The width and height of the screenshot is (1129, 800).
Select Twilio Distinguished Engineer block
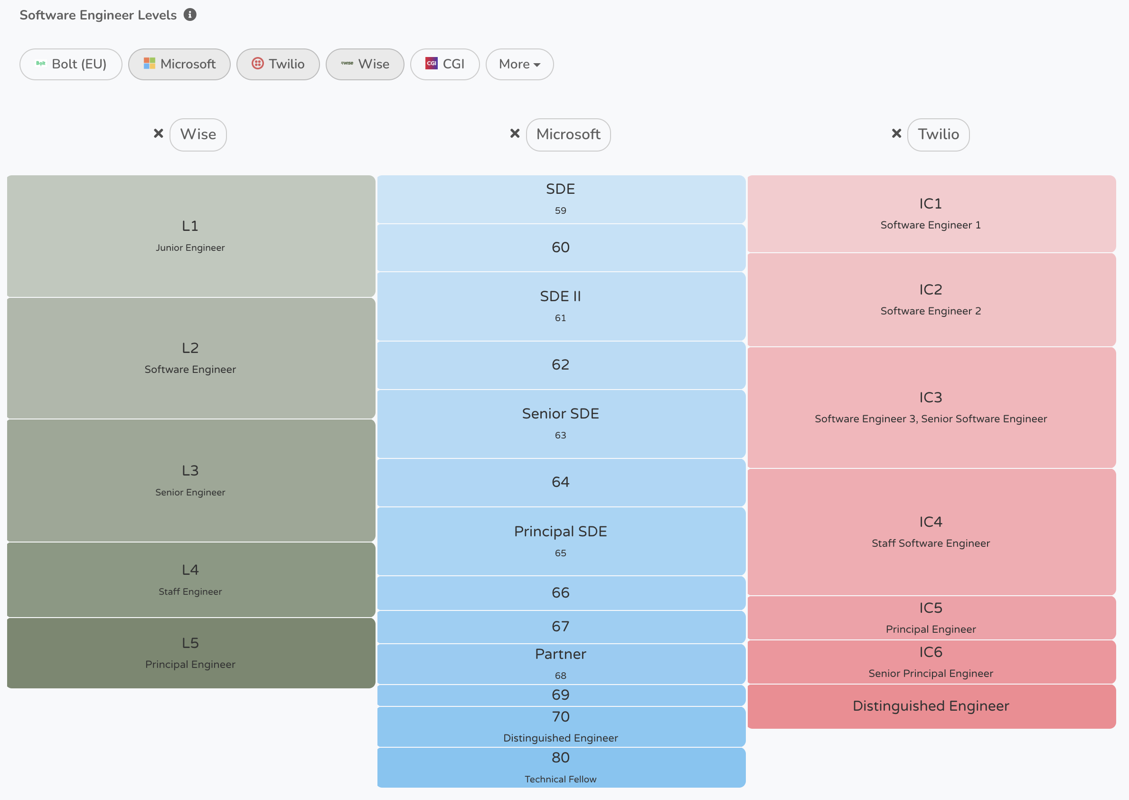(931, 706)
